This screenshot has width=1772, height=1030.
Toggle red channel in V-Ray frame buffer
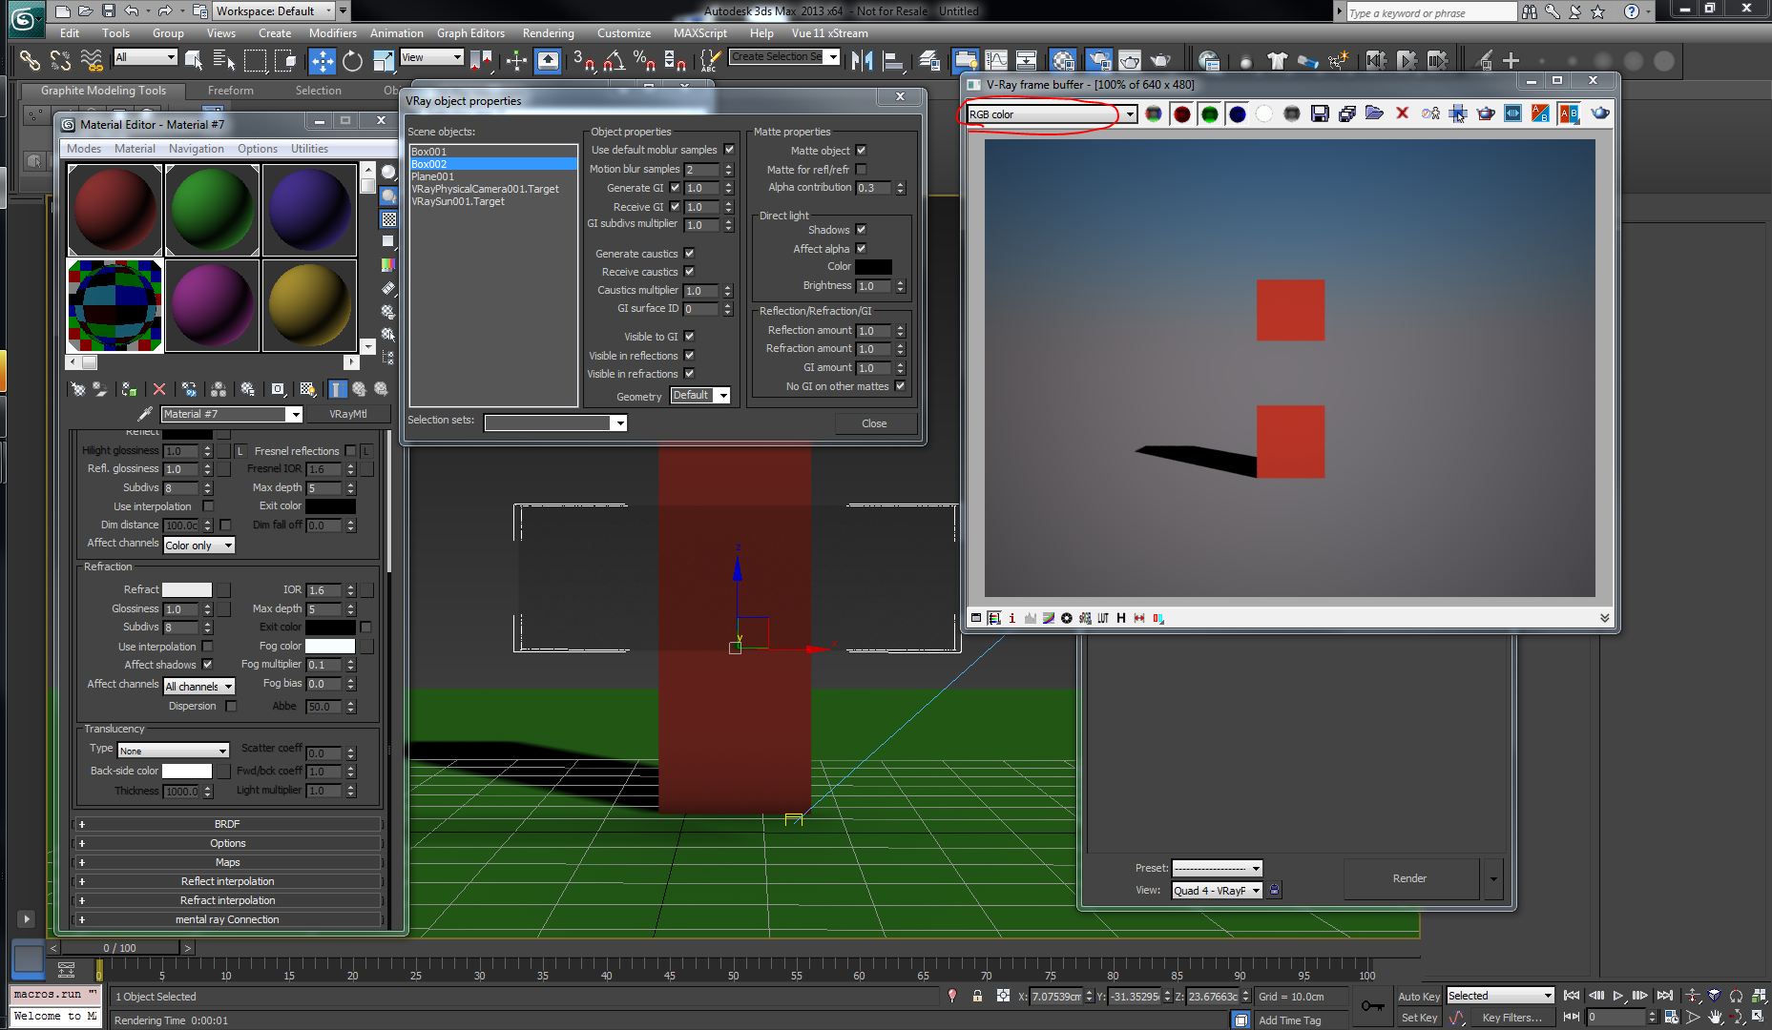click(x=1182, y=113)
